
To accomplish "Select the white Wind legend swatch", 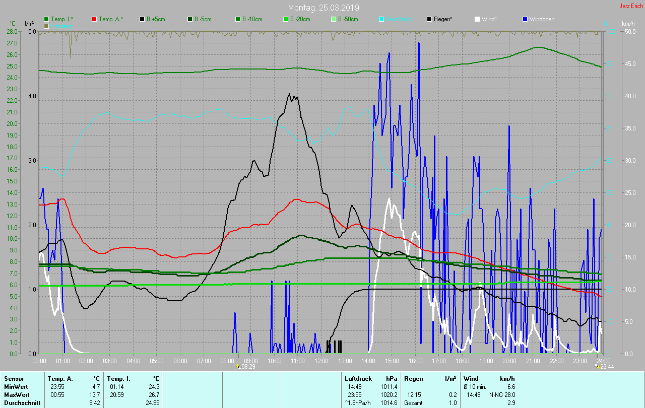I will tap(477, 19).
